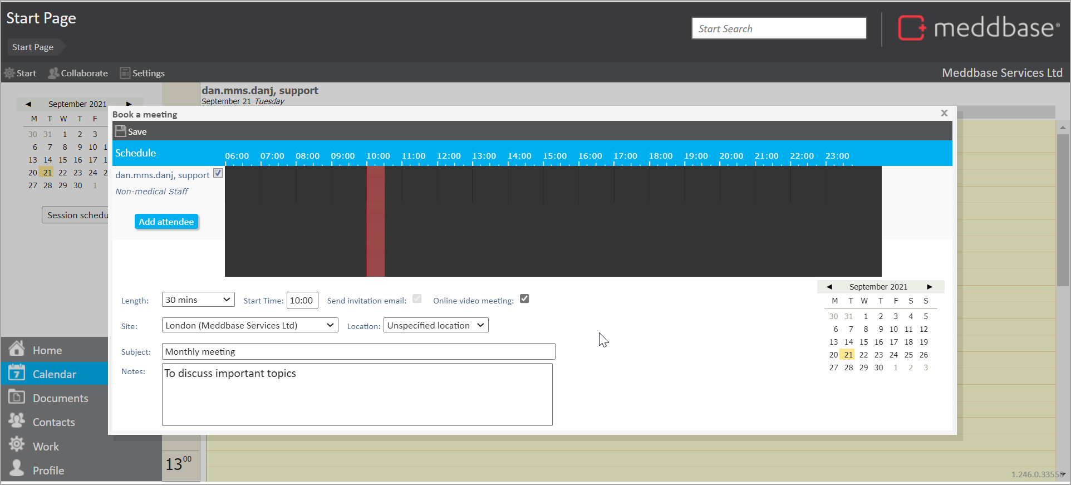Uncheck the dan.mms.danj, support attendee checkbox

218,173
